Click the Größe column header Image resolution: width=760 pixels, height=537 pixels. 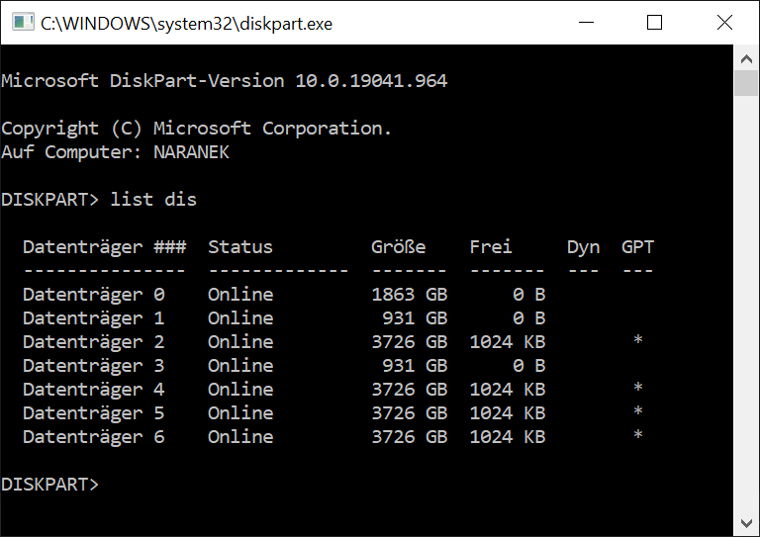tap(399, 247)
